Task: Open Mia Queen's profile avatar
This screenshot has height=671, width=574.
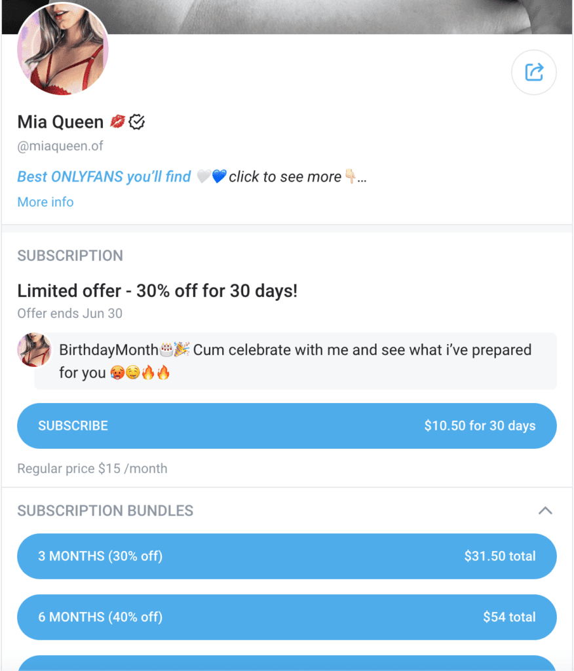Action: click(x=63, y=50)
